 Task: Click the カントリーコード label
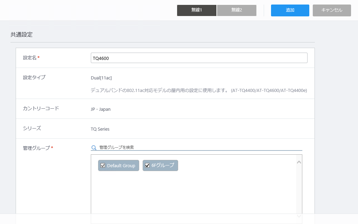41,108
